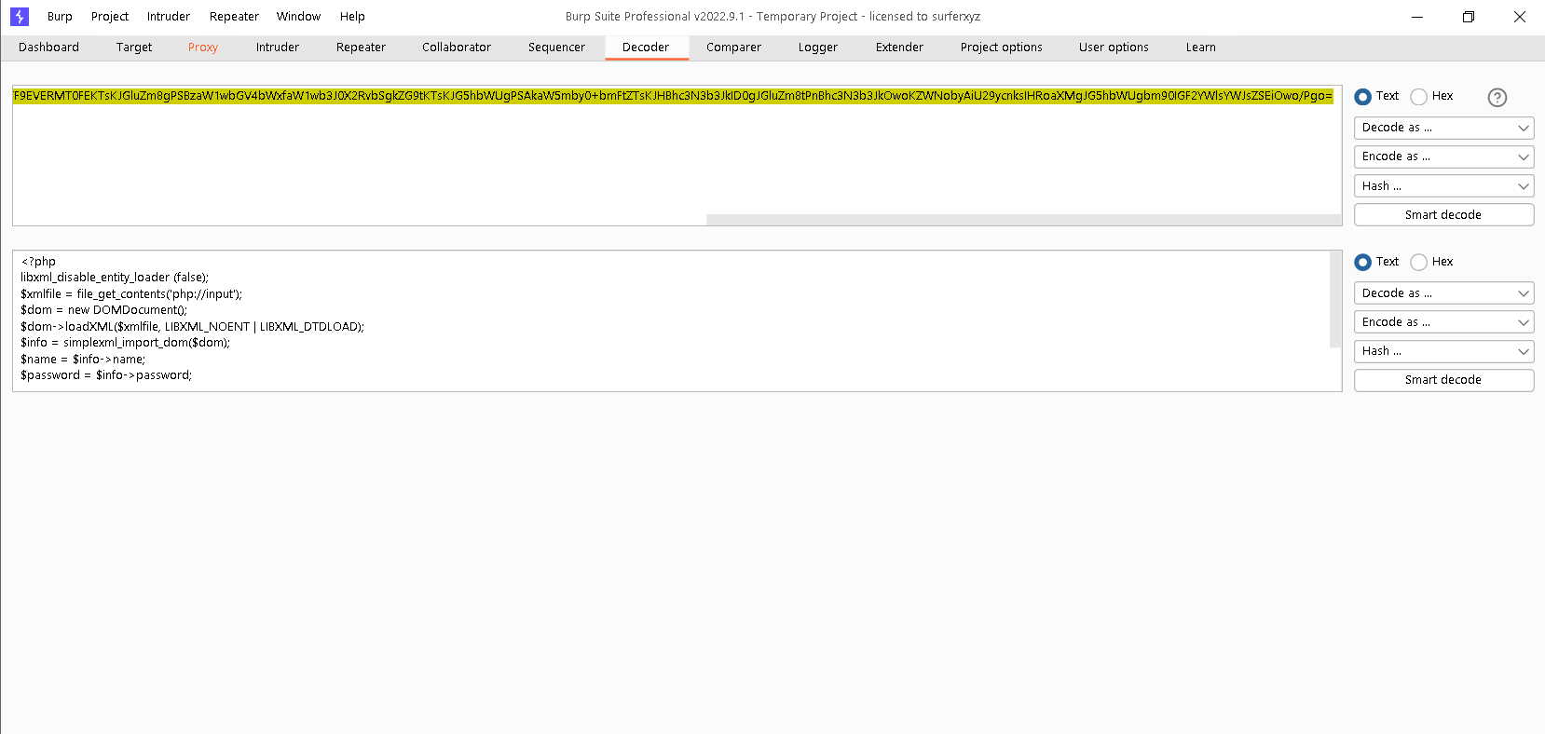Switch to the Logger tab
The height and width of the screenshot is (734, 1545).
pos(818,48)
